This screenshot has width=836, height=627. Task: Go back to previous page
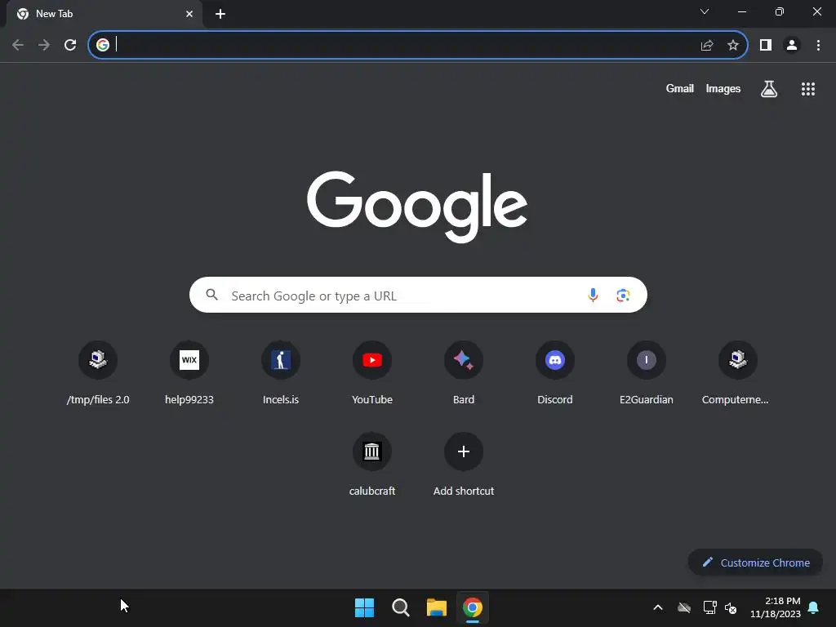pos(18,45)
